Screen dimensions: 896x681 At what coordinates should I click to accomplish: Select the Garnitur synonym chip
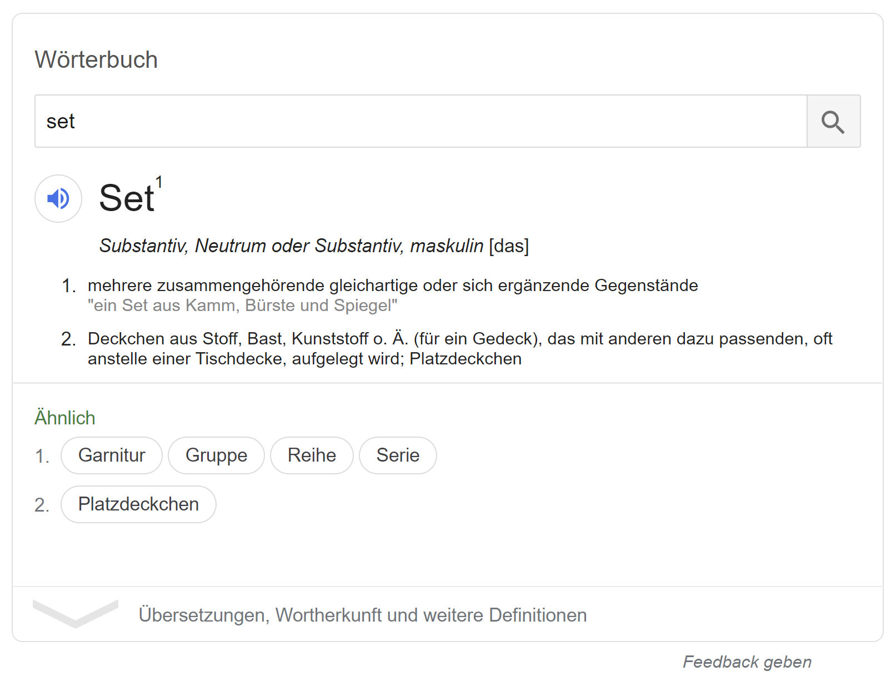pos(111,455)
